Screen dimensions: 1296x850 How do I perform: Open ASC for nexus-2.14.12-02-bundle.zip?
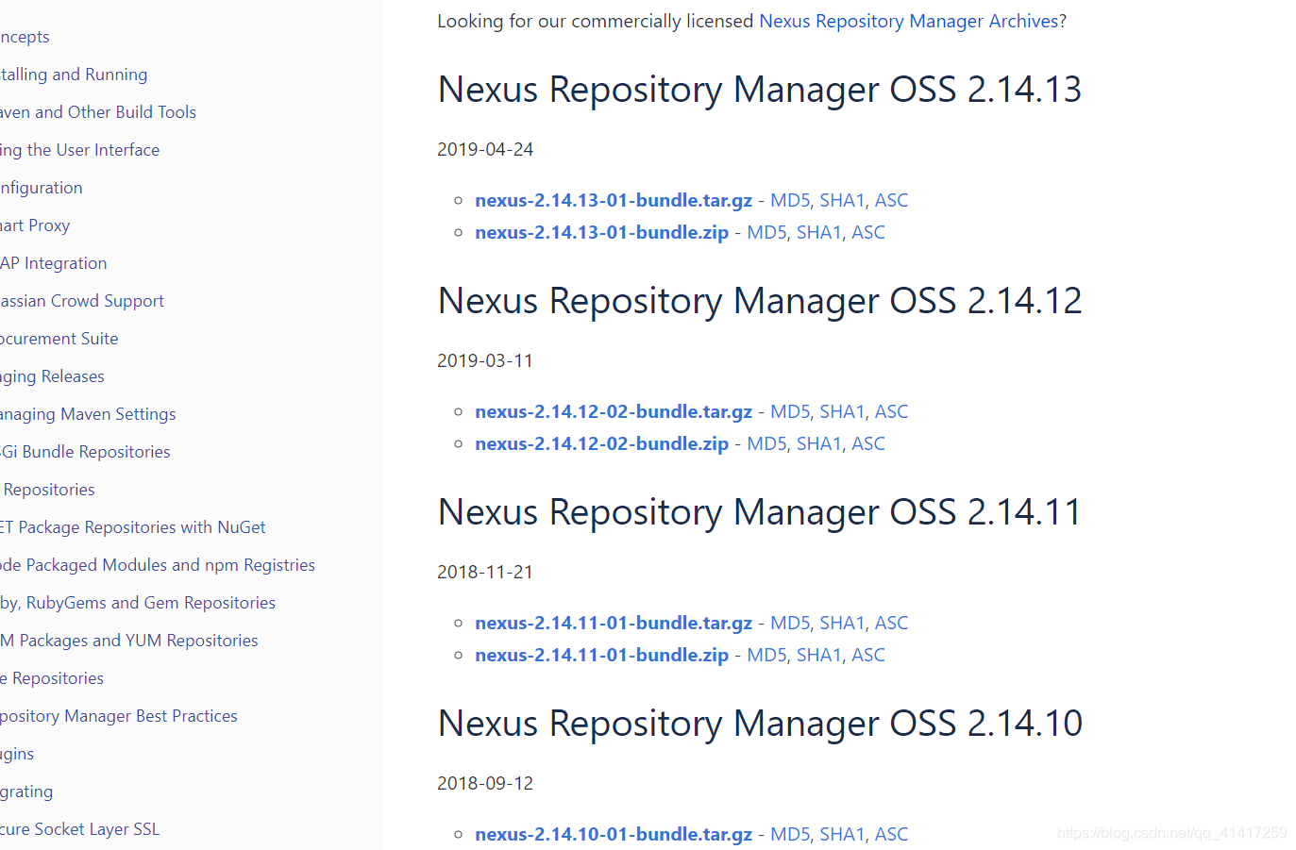[x=868, y=443]
